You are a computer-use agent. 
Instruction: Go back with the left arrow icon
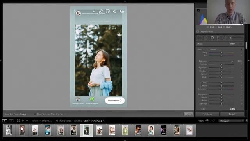pyautogui.click(x=23, y=121)
